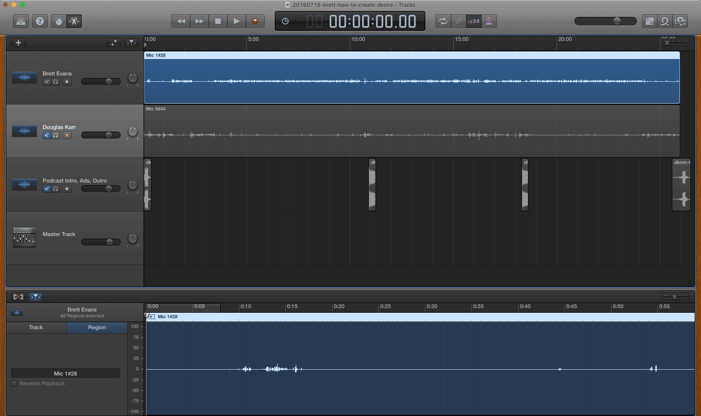Toggle the scissors Editors button

pyautogui.click(x=74, y=21)
